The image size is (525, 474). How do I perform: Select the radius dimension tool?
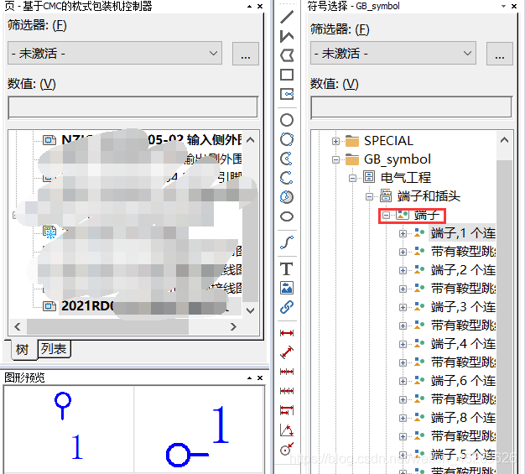tap(287, 449)
